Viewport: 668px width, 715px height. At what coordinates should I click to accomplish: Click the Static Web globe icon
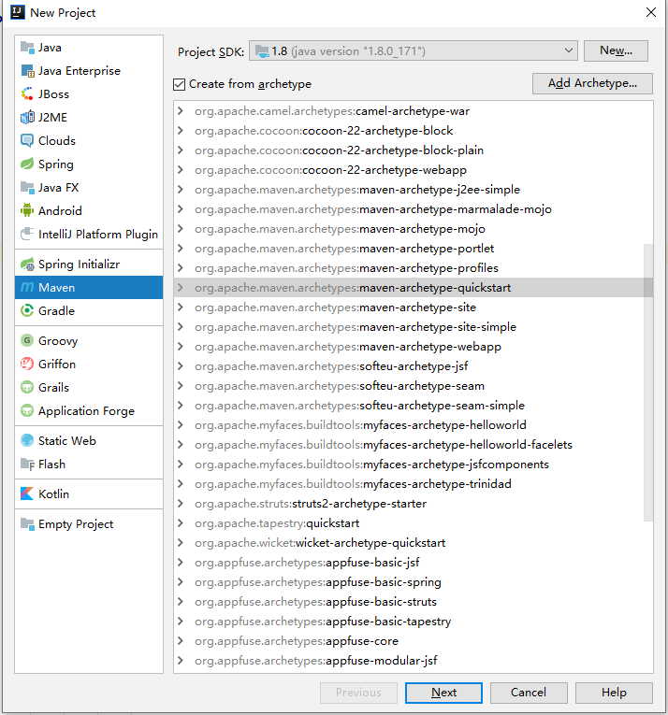pos(27,440)
